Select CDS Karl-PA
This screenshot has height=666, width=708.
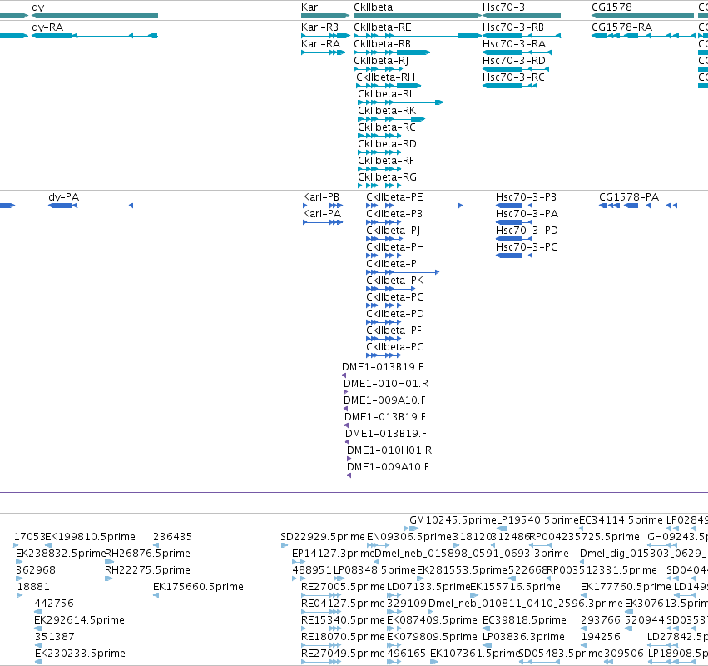pyautogui.click(x=322, y=214)
